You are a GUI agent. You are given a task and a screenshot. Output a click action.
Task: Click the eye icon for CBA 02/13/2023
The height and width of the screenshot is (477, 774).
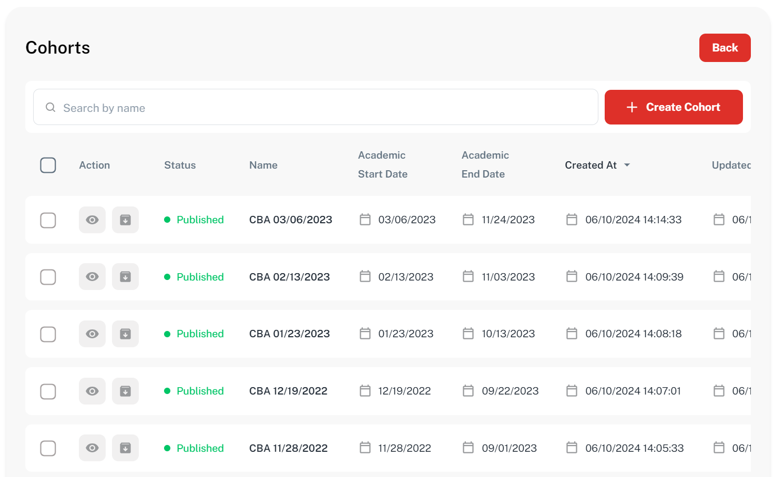[x=92, y=277]
